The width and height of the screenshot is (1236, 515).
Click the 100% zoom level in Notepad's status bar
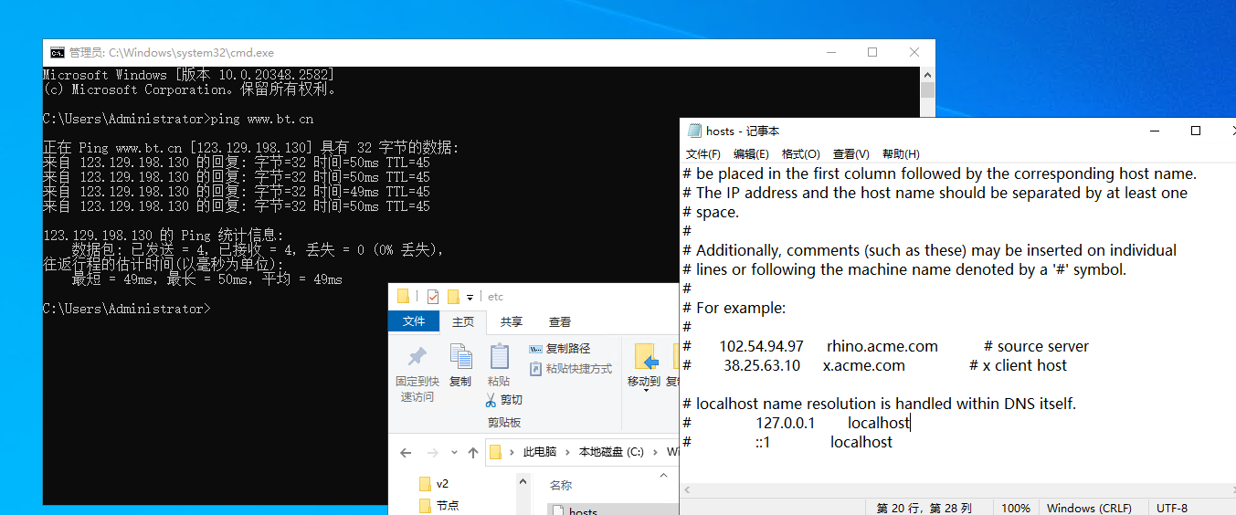click(x=1016, y=508)
